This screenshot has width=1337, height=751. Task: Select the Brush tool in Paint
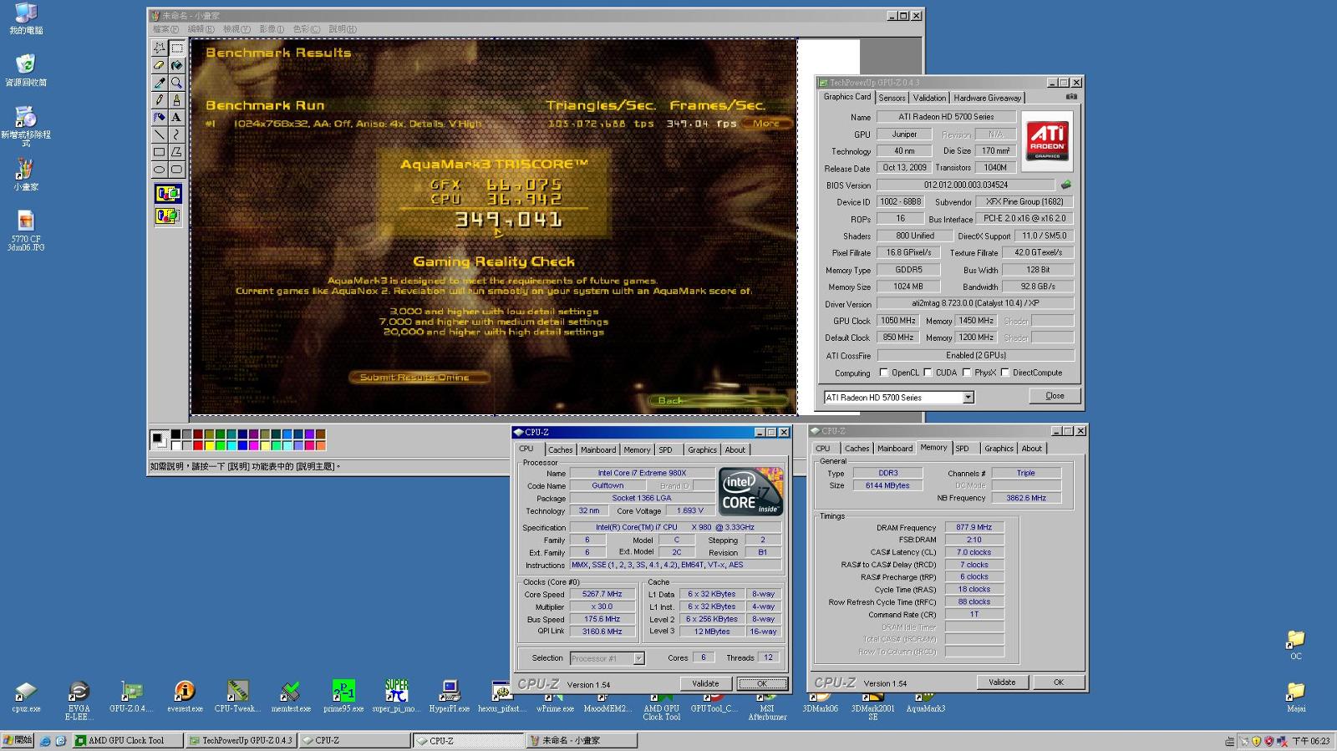coord(176,100)
